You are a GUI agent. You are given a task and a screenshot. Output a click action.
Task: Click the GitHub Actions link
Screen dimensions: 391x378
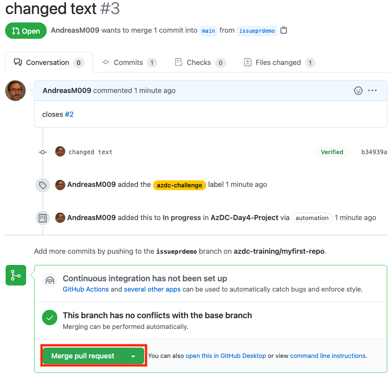(x=85, y=289)
